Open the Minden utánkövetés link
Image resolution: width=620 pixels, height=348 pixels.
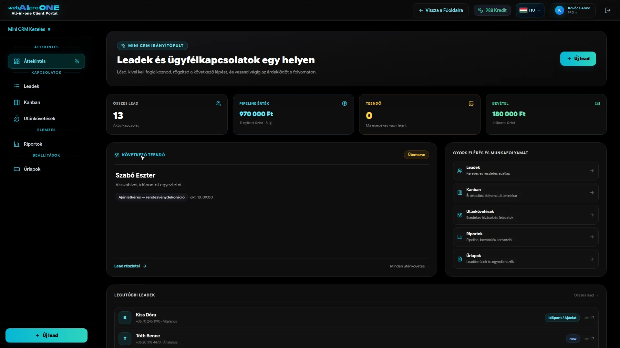(409, 266)
